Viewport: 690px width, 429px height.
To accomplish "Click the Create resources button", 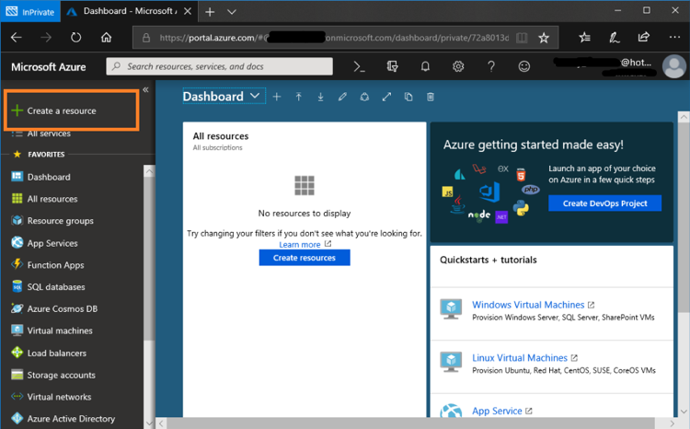I will pos(305,258).
